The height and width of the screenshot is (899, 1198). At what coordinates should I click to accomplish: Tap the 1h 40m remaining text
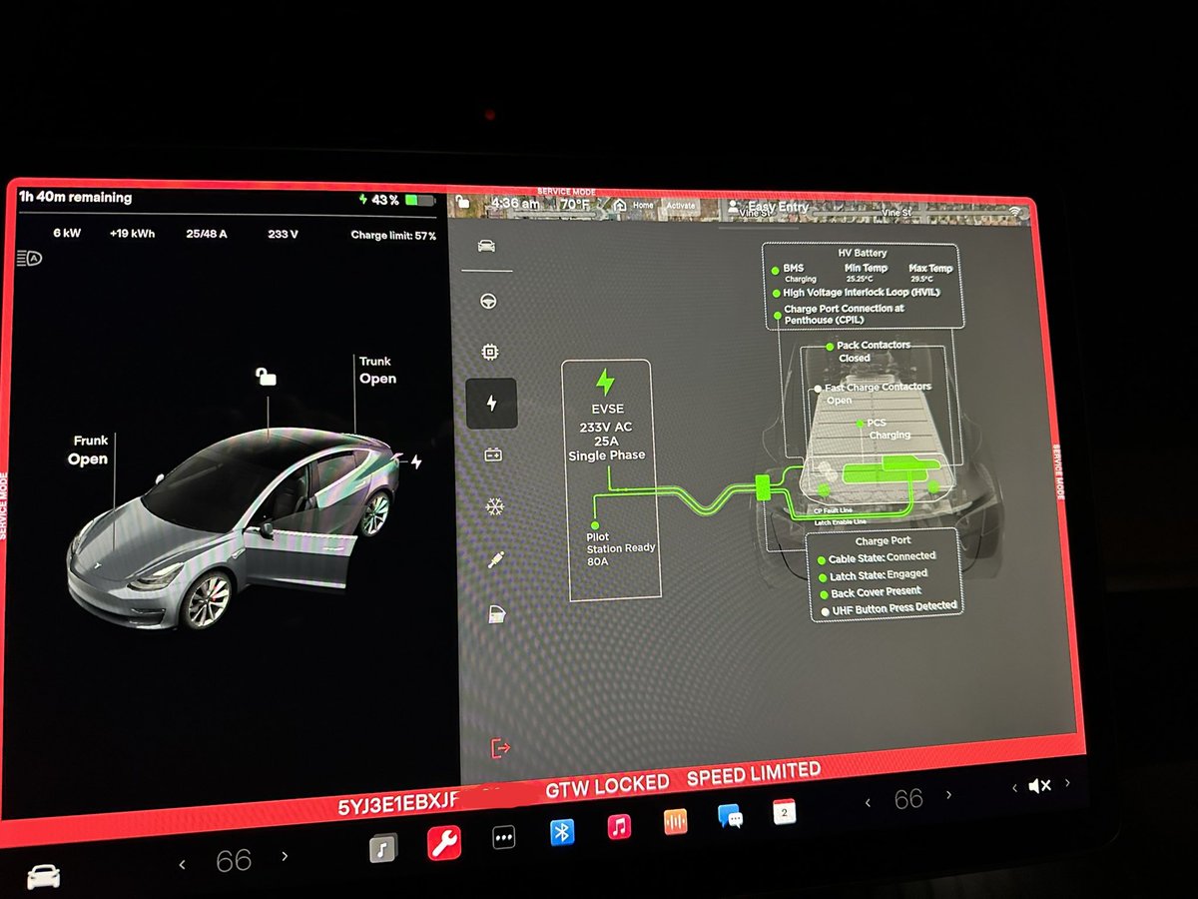75,198
